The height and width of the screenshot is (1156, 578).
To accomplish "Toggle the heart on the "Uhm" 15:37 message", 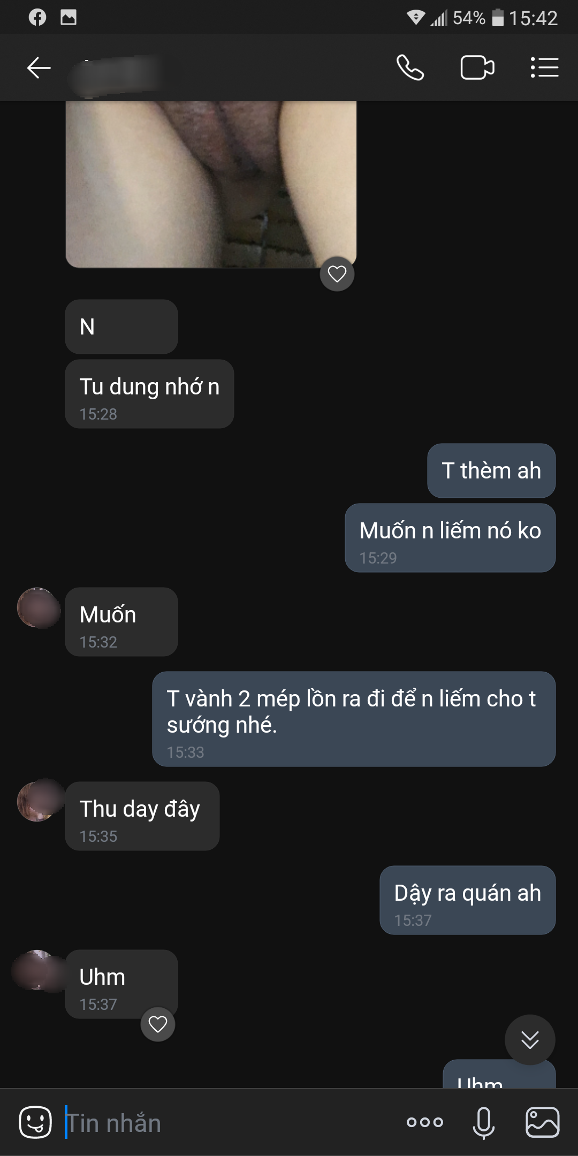I will pos(158,1024).
